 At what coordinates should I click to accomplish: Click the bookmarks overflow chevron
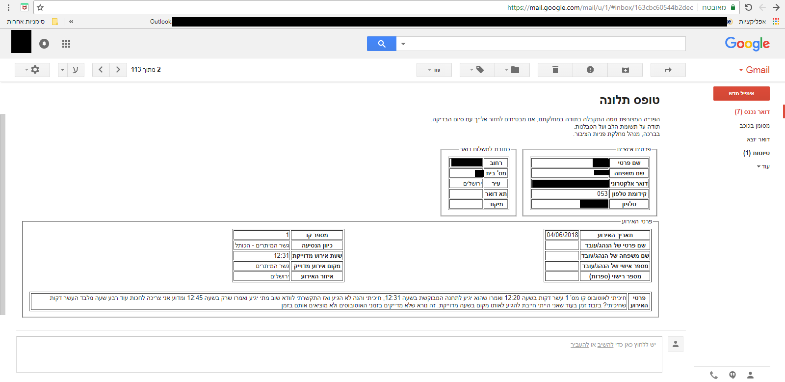[x=71, y=22]
